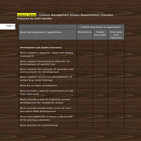Click 'Must support the concept of separate user environments'

pyautogui.click(x=47, y=70)
